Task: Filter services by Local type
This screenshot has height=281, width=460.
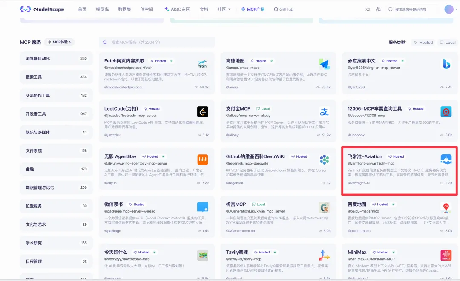Action: click(448, 43)
